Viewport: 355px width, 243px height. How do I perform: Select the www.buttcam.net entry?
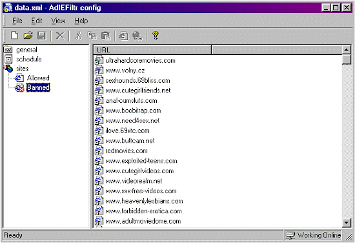coord(130,140)
